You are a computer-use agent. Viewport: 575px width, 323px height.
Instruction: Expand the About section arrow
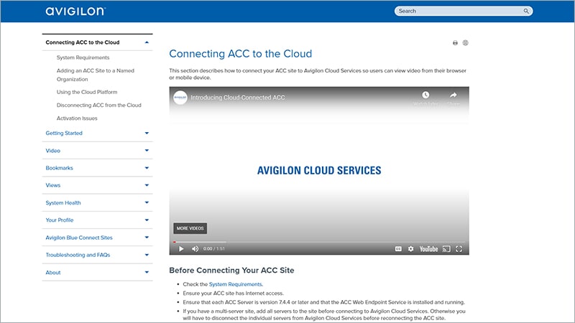[x=147, y=272]
